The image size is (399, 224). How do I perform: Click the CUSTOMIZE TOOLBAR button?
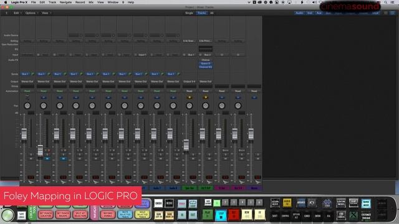pyautogui.click(x=366, y=216)
